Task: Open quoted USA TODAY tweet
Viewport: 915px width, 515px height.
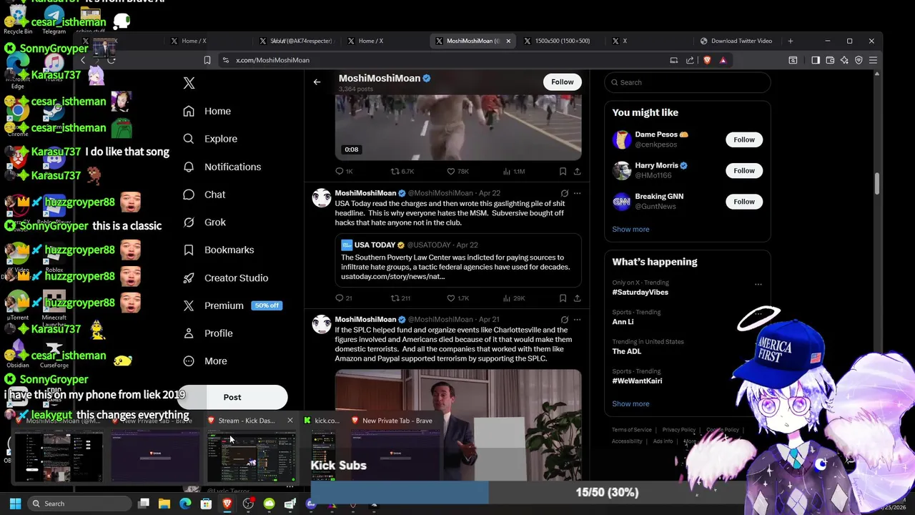Action: coord(458,261)
